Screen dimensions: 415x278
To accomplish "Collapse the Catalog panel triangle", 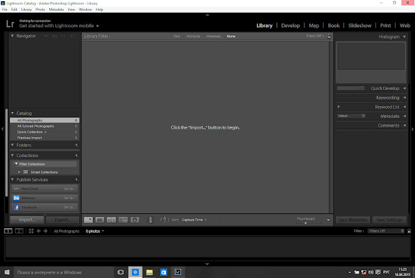I will click(x=12, y=113).
